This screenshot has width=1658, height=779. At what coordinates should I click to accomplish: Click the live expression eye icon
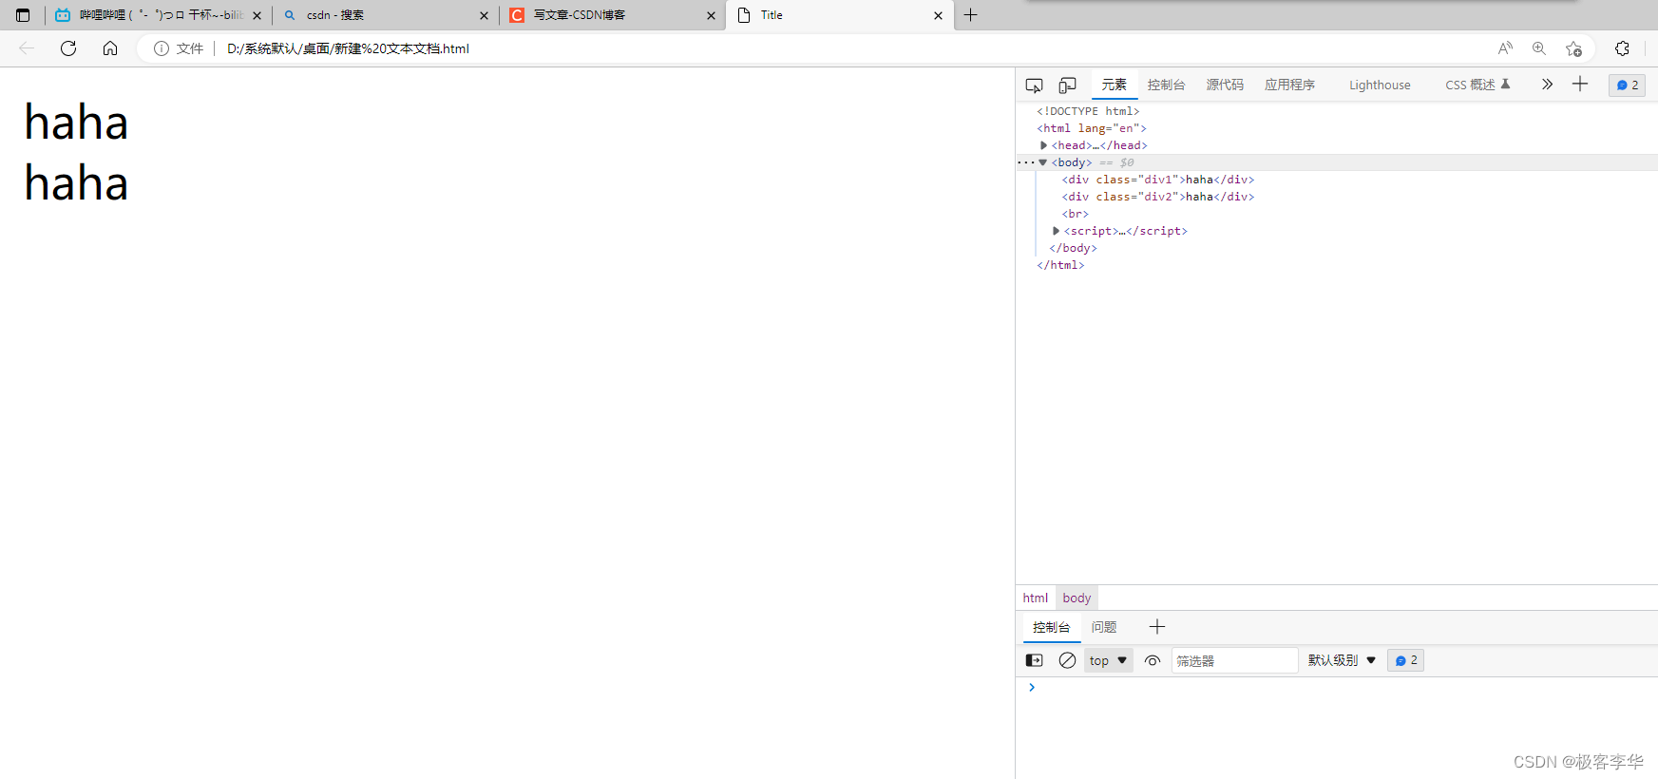pos(1153,660)
